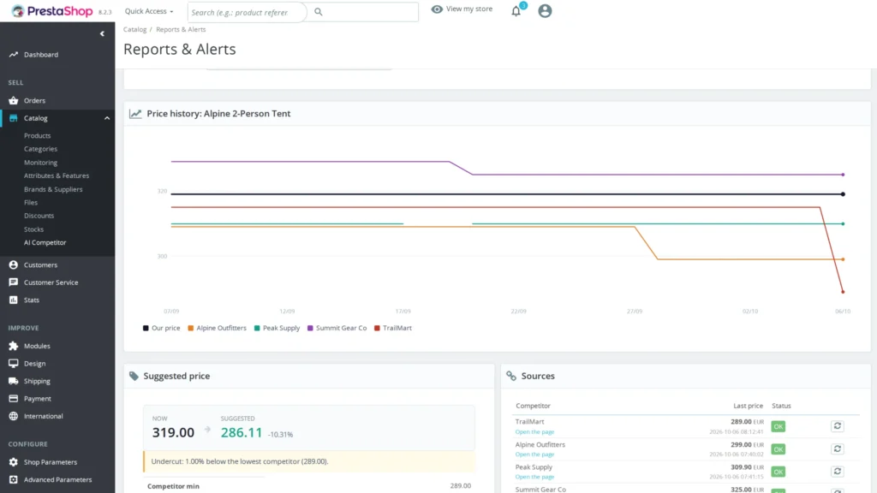This screenshot has width=877, height=493.
Task: Click the Catalog store icon
Action: (x=14, y=118)
